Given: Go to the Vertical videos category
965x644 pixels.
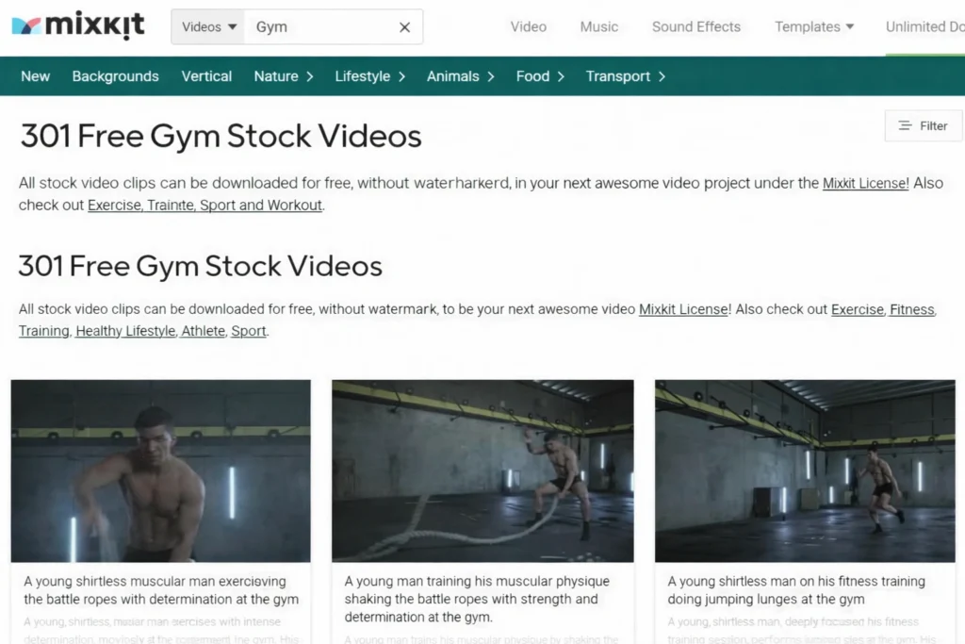Looking at the screenshot, I should pos(206,76).
